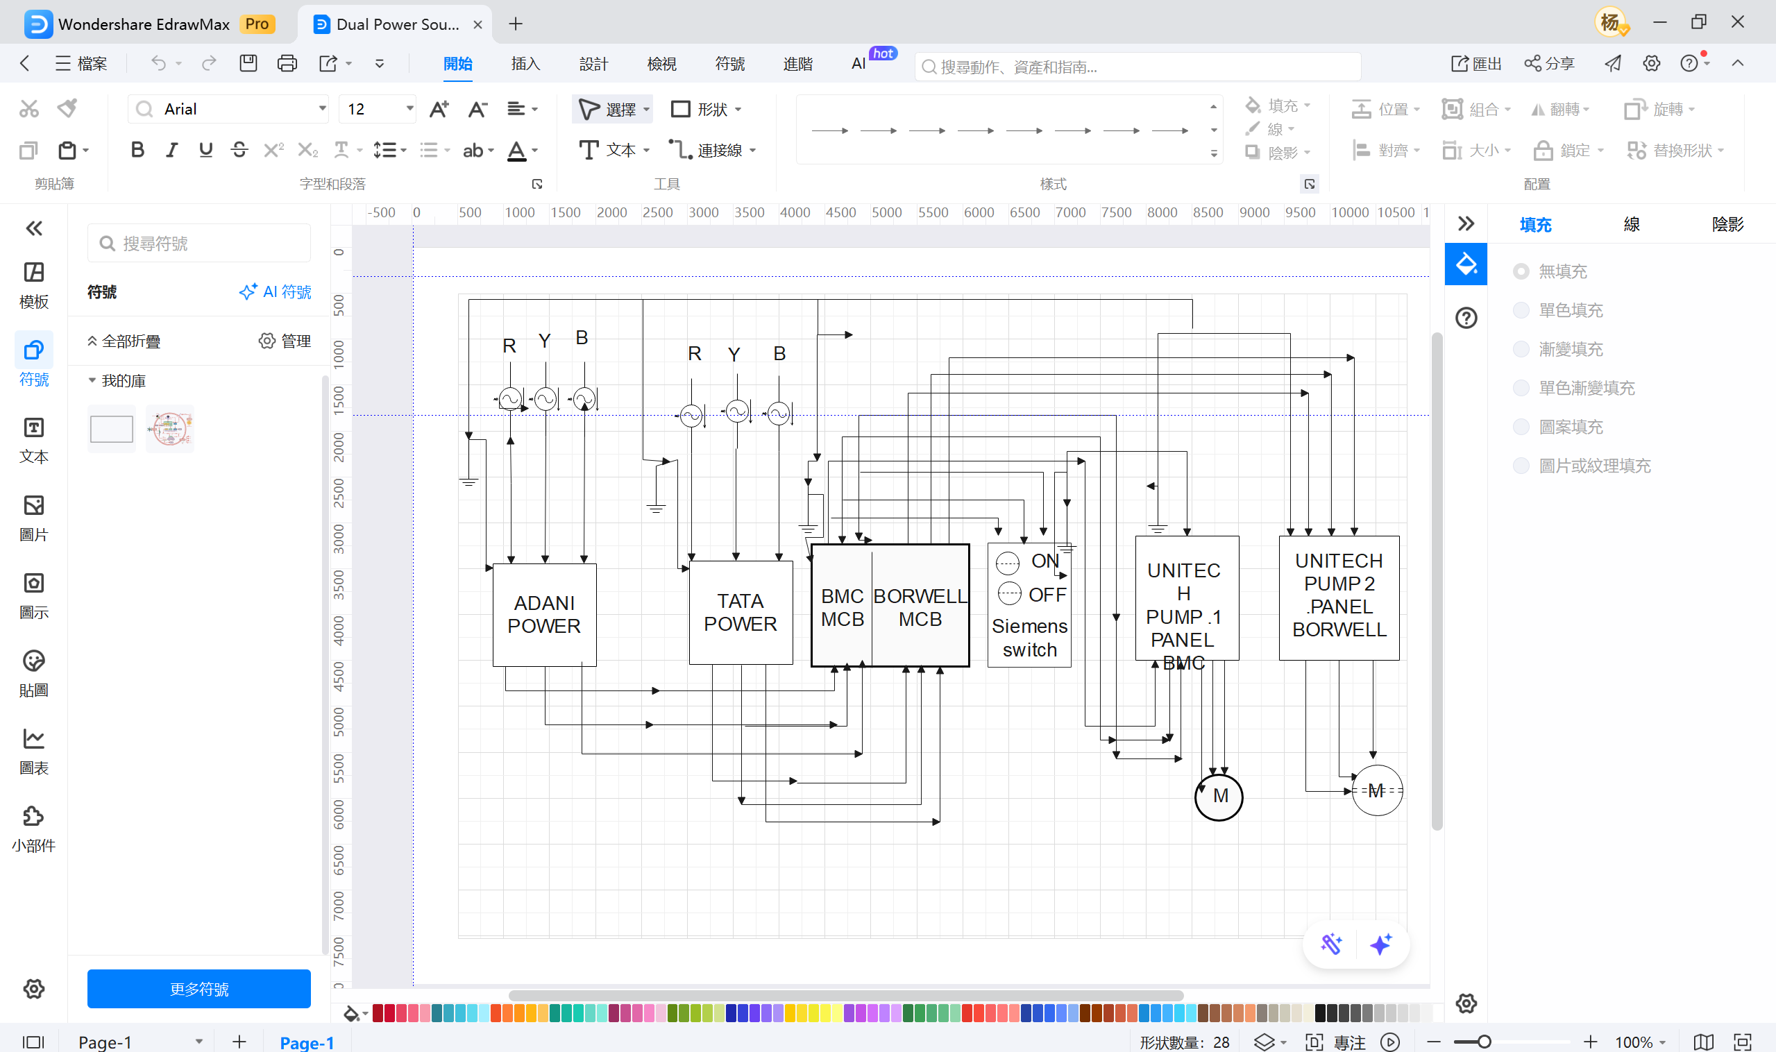Click the save document icon

point(248,64)
